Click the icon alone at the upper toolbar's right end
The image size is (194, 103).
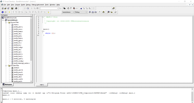(113, 9)
